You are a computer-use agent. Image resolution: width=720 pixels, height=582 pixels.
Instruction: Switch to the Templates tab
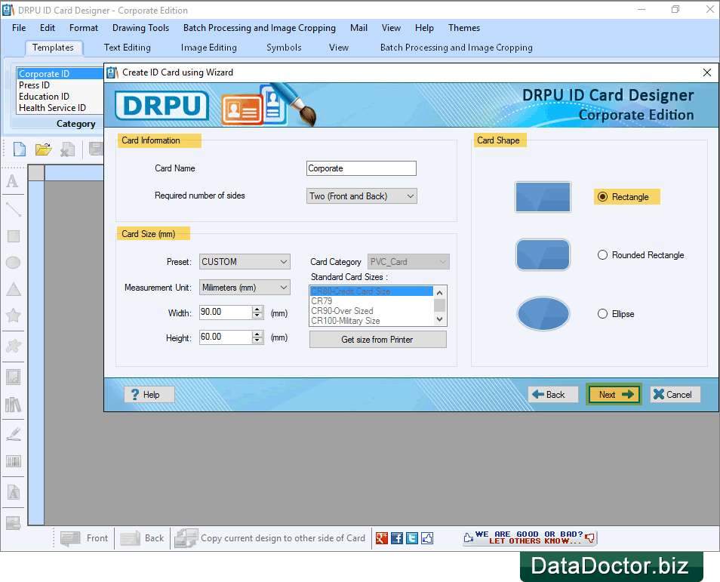[53, 48]
